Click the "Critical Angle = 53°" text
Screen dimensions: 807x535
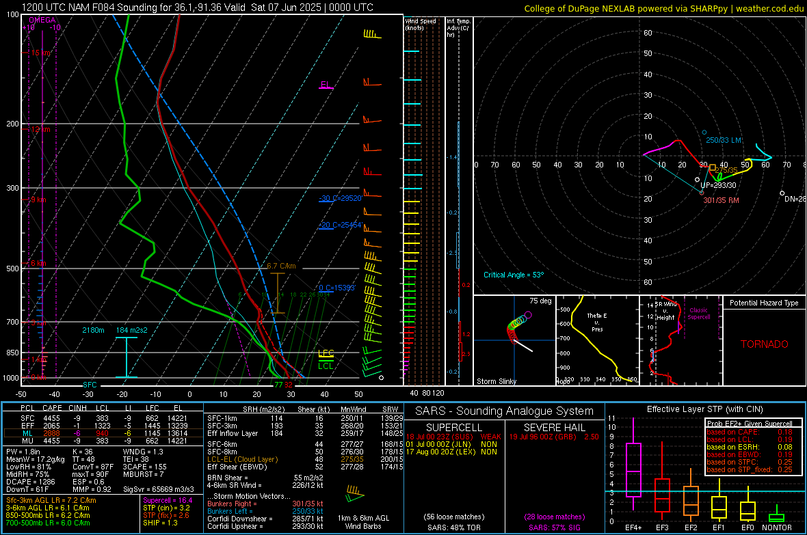(514, 275)
